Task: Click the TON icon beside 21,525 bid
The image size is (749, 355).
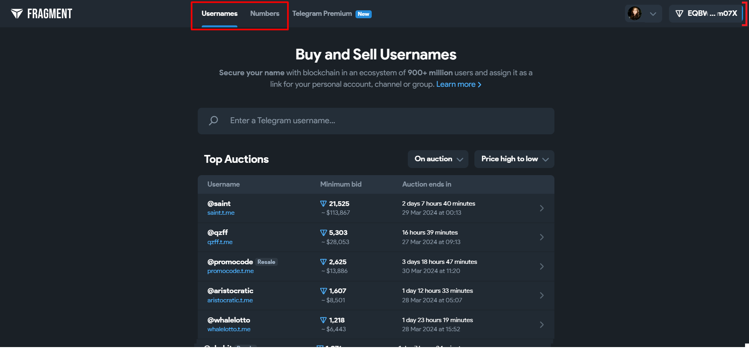Action: click(323, 204)
